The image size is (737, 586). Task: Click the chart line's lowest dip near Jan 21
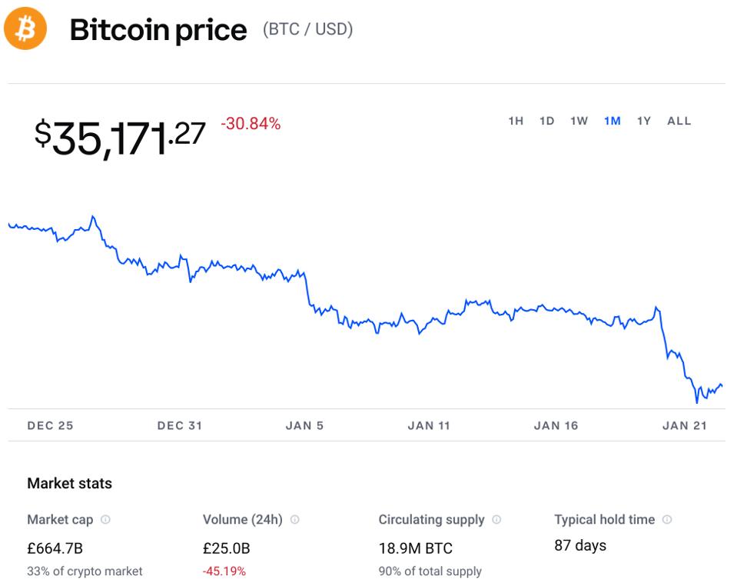pyautogui.click(x=697, y=401)
